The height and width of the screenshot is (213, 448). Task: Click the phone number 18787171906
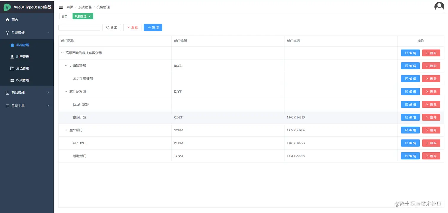point(296,130)
